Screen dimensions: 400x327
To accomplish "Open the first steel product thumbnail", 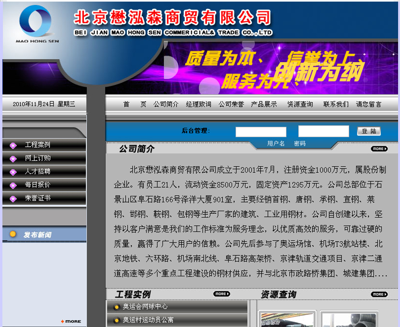I will pos(287,320).
